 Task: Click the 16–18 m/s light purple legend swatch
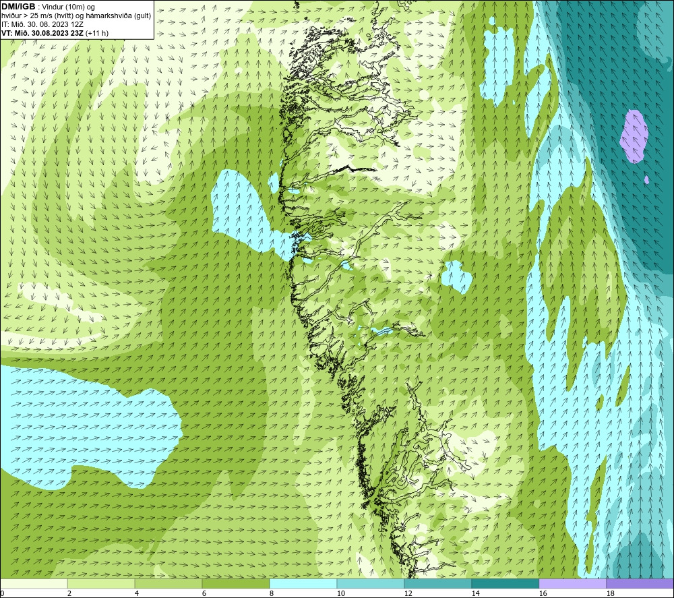coord(572,583)
